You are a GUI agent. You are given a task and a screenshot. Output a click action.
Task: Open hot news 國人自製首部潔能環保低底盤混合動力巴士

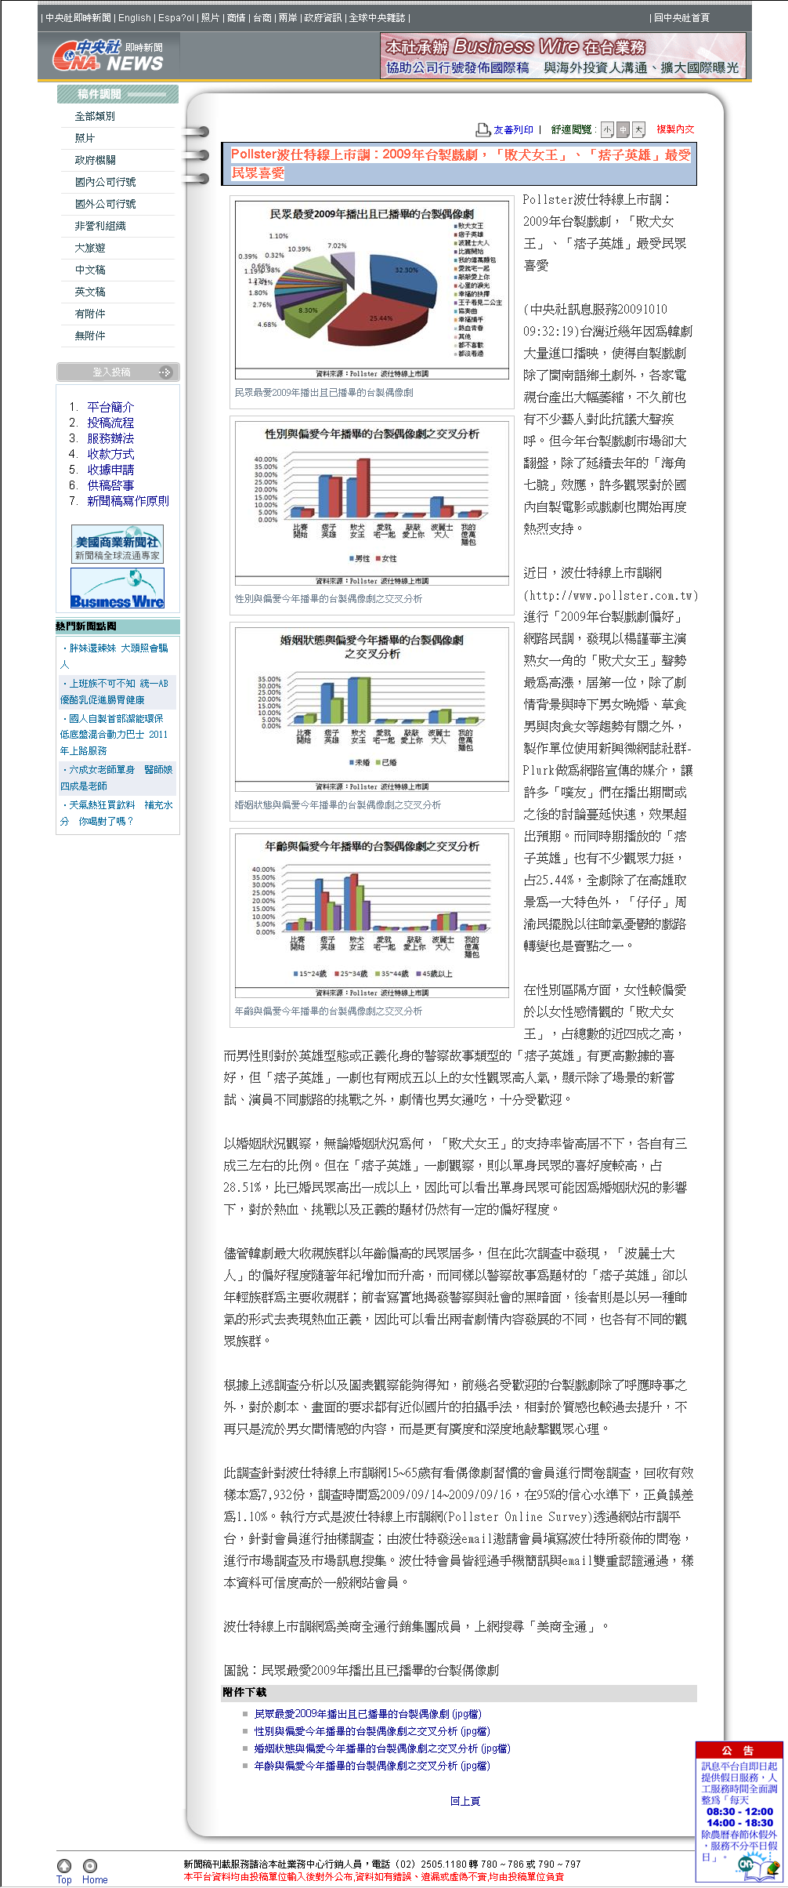(115, 735)
